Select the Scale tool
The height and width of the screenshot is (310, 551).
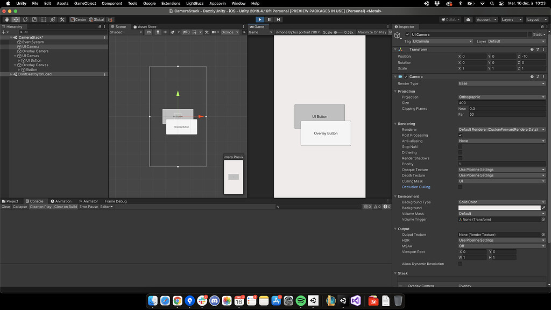point(33,19)
